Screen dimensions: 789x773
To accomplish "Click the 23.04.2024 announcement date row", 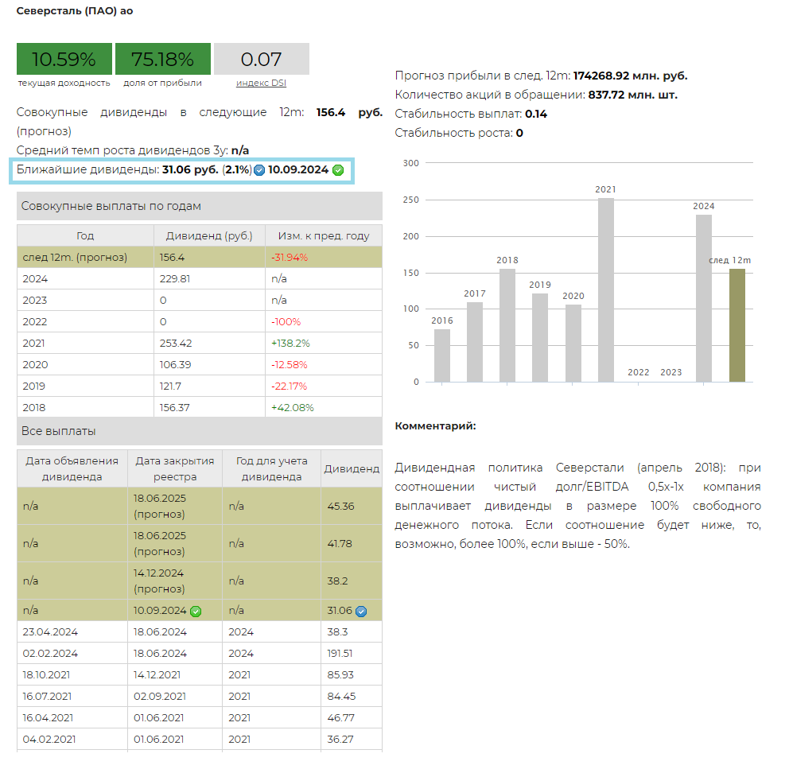I will [72, 632].
